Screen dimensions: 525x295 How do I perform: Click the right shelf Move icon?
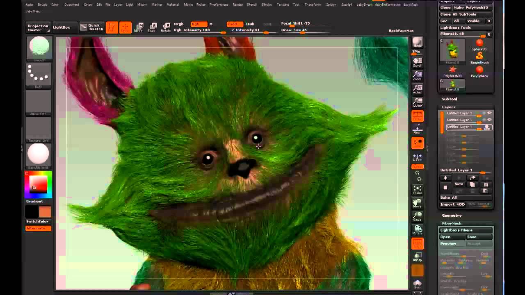click(417, 203)
